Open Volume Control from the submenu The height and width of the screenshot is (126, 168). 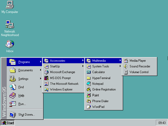pyautogui.click(x=139, y=72)
